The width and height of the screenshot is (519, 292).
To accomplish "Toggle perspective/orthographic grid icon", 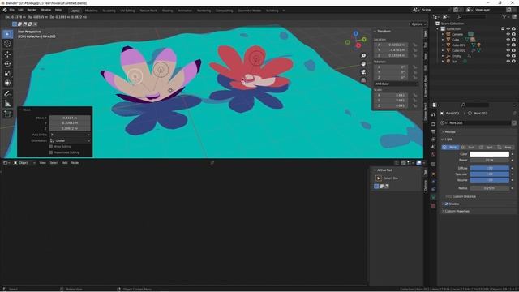I will click(x=363, y=80).
